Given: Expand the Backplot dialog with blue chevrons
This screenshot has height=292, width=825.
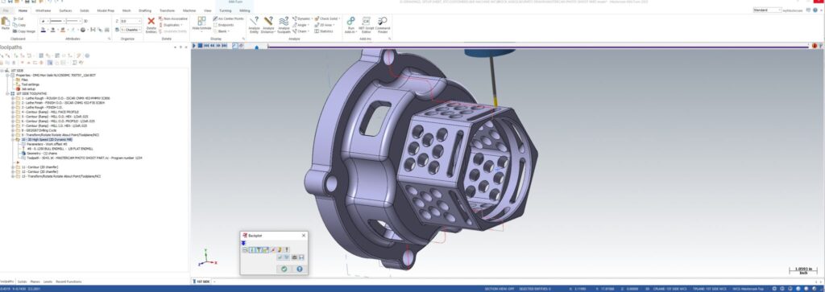Looking at the screenshot, I should 243,243.
